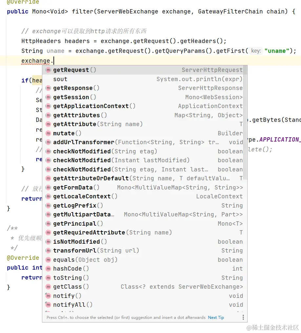Click method icon beside isNotModified()
301x333 pixels.
48,241
